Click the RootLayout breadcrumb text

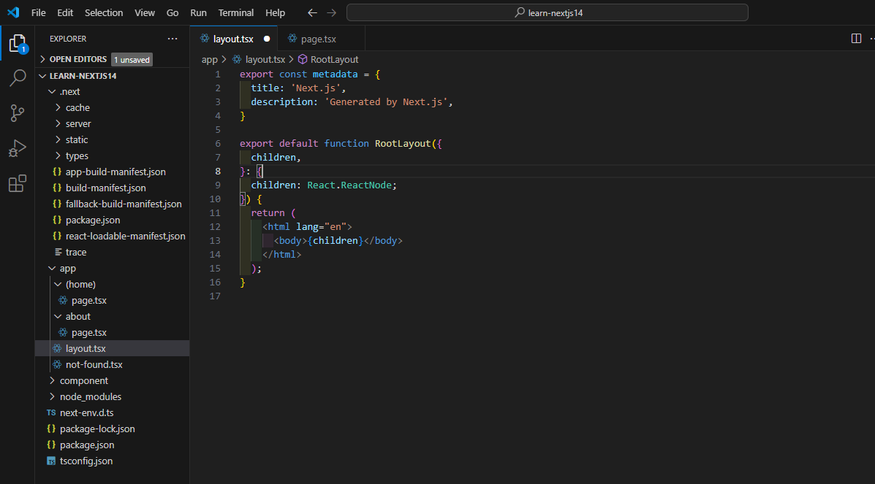[x=334, y=59]
